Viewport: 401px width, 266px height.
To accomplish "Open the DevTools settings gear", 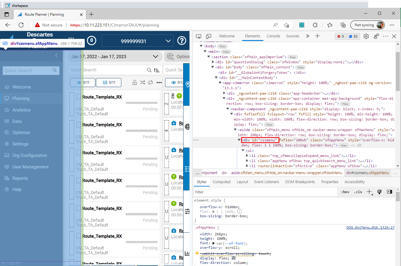I will coord(366,36).
